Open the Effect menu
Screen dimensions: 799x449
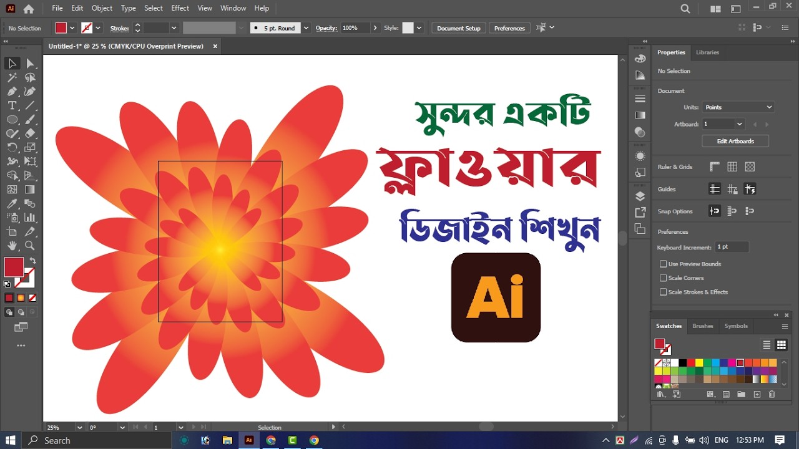point(180,8)
